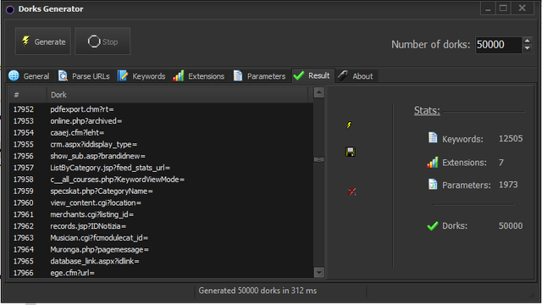Click the dork list scrollbar thumb

(319, 159)
